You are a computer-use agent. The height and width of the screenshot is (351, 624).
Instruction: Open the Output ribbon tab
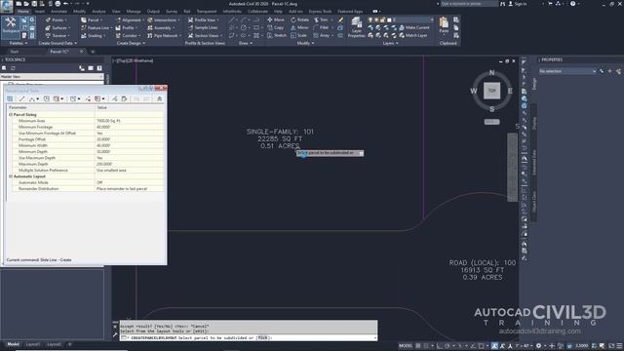[x=153, y=12]
